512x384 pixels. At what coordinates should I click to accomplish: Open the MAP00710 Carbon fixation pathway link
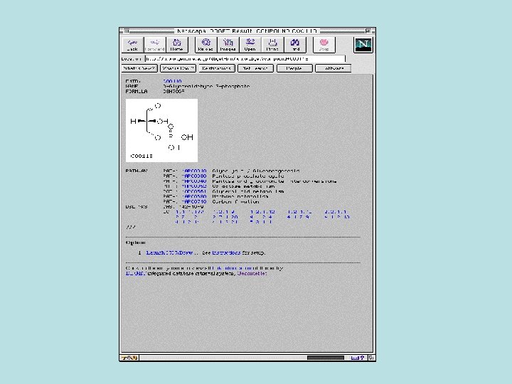(x=194, y=201)
